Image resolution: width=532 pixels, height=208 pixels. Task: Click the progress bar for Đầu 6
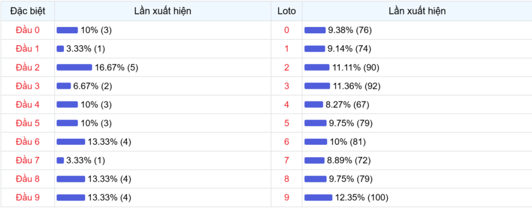(71, 142)
